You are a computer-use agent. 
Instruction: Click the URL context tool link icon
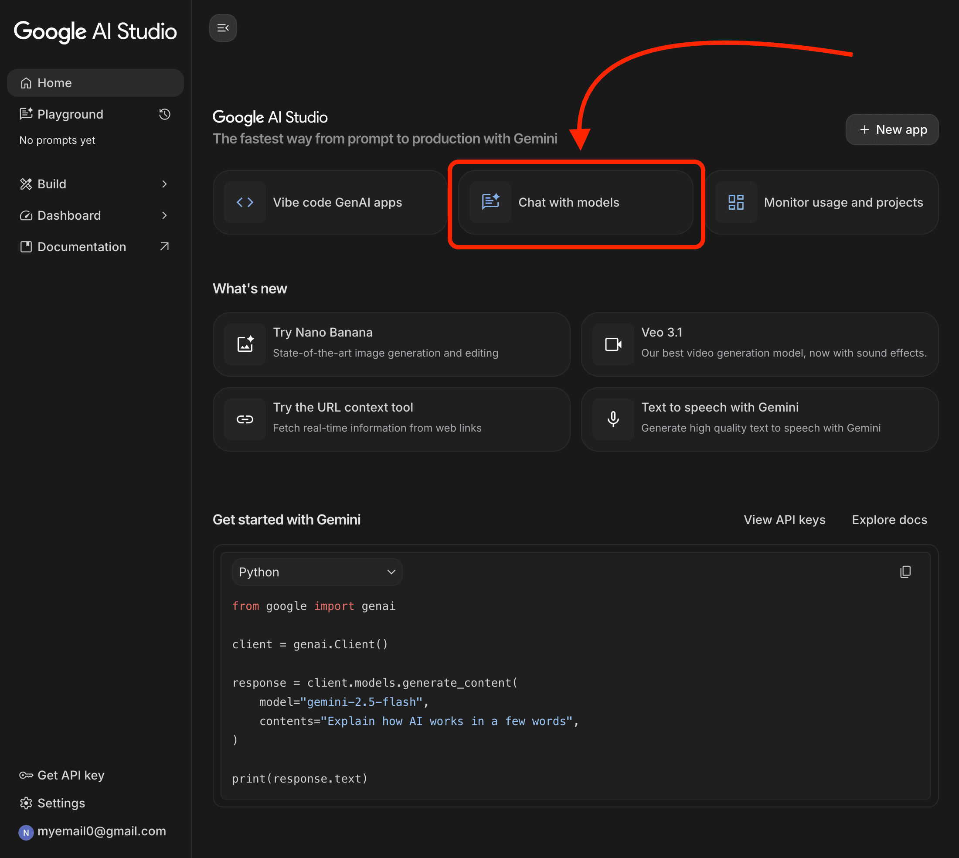click(245, 419)
